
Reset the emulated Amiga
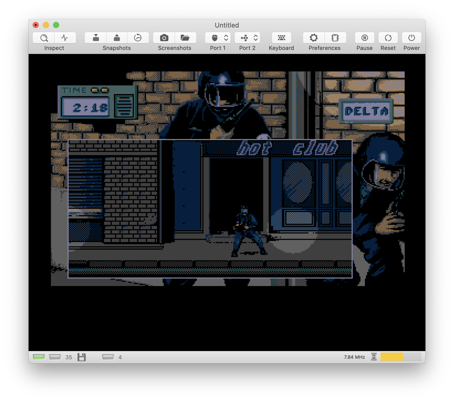click(x=388, y=38)
